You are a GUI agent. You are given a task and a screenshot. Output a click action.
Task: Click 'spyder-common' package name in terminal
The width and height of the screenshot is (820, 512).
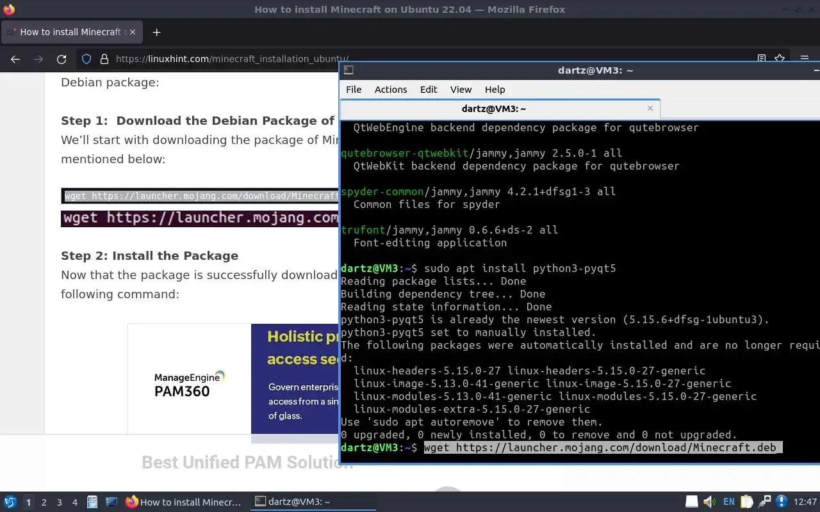pos(382,191)
